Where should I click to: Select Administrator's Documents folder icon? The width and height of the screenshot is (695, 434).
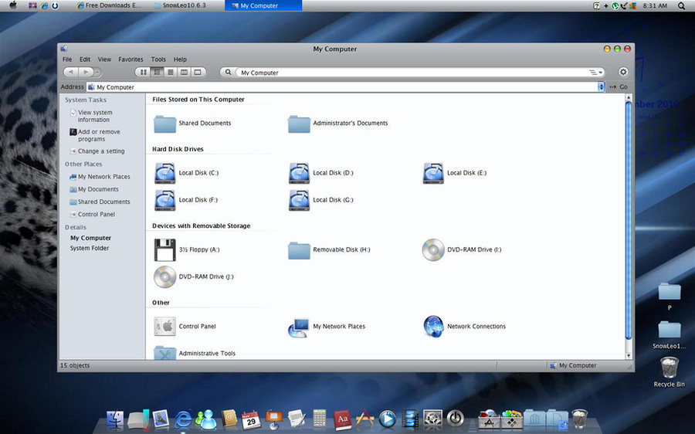tap(299, 124)
